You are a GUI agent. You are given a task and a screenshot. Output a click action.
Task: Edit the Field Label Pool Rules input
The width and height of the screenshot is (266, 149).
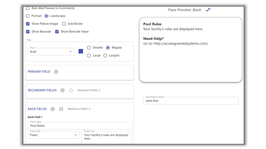[x=80, y=126]
